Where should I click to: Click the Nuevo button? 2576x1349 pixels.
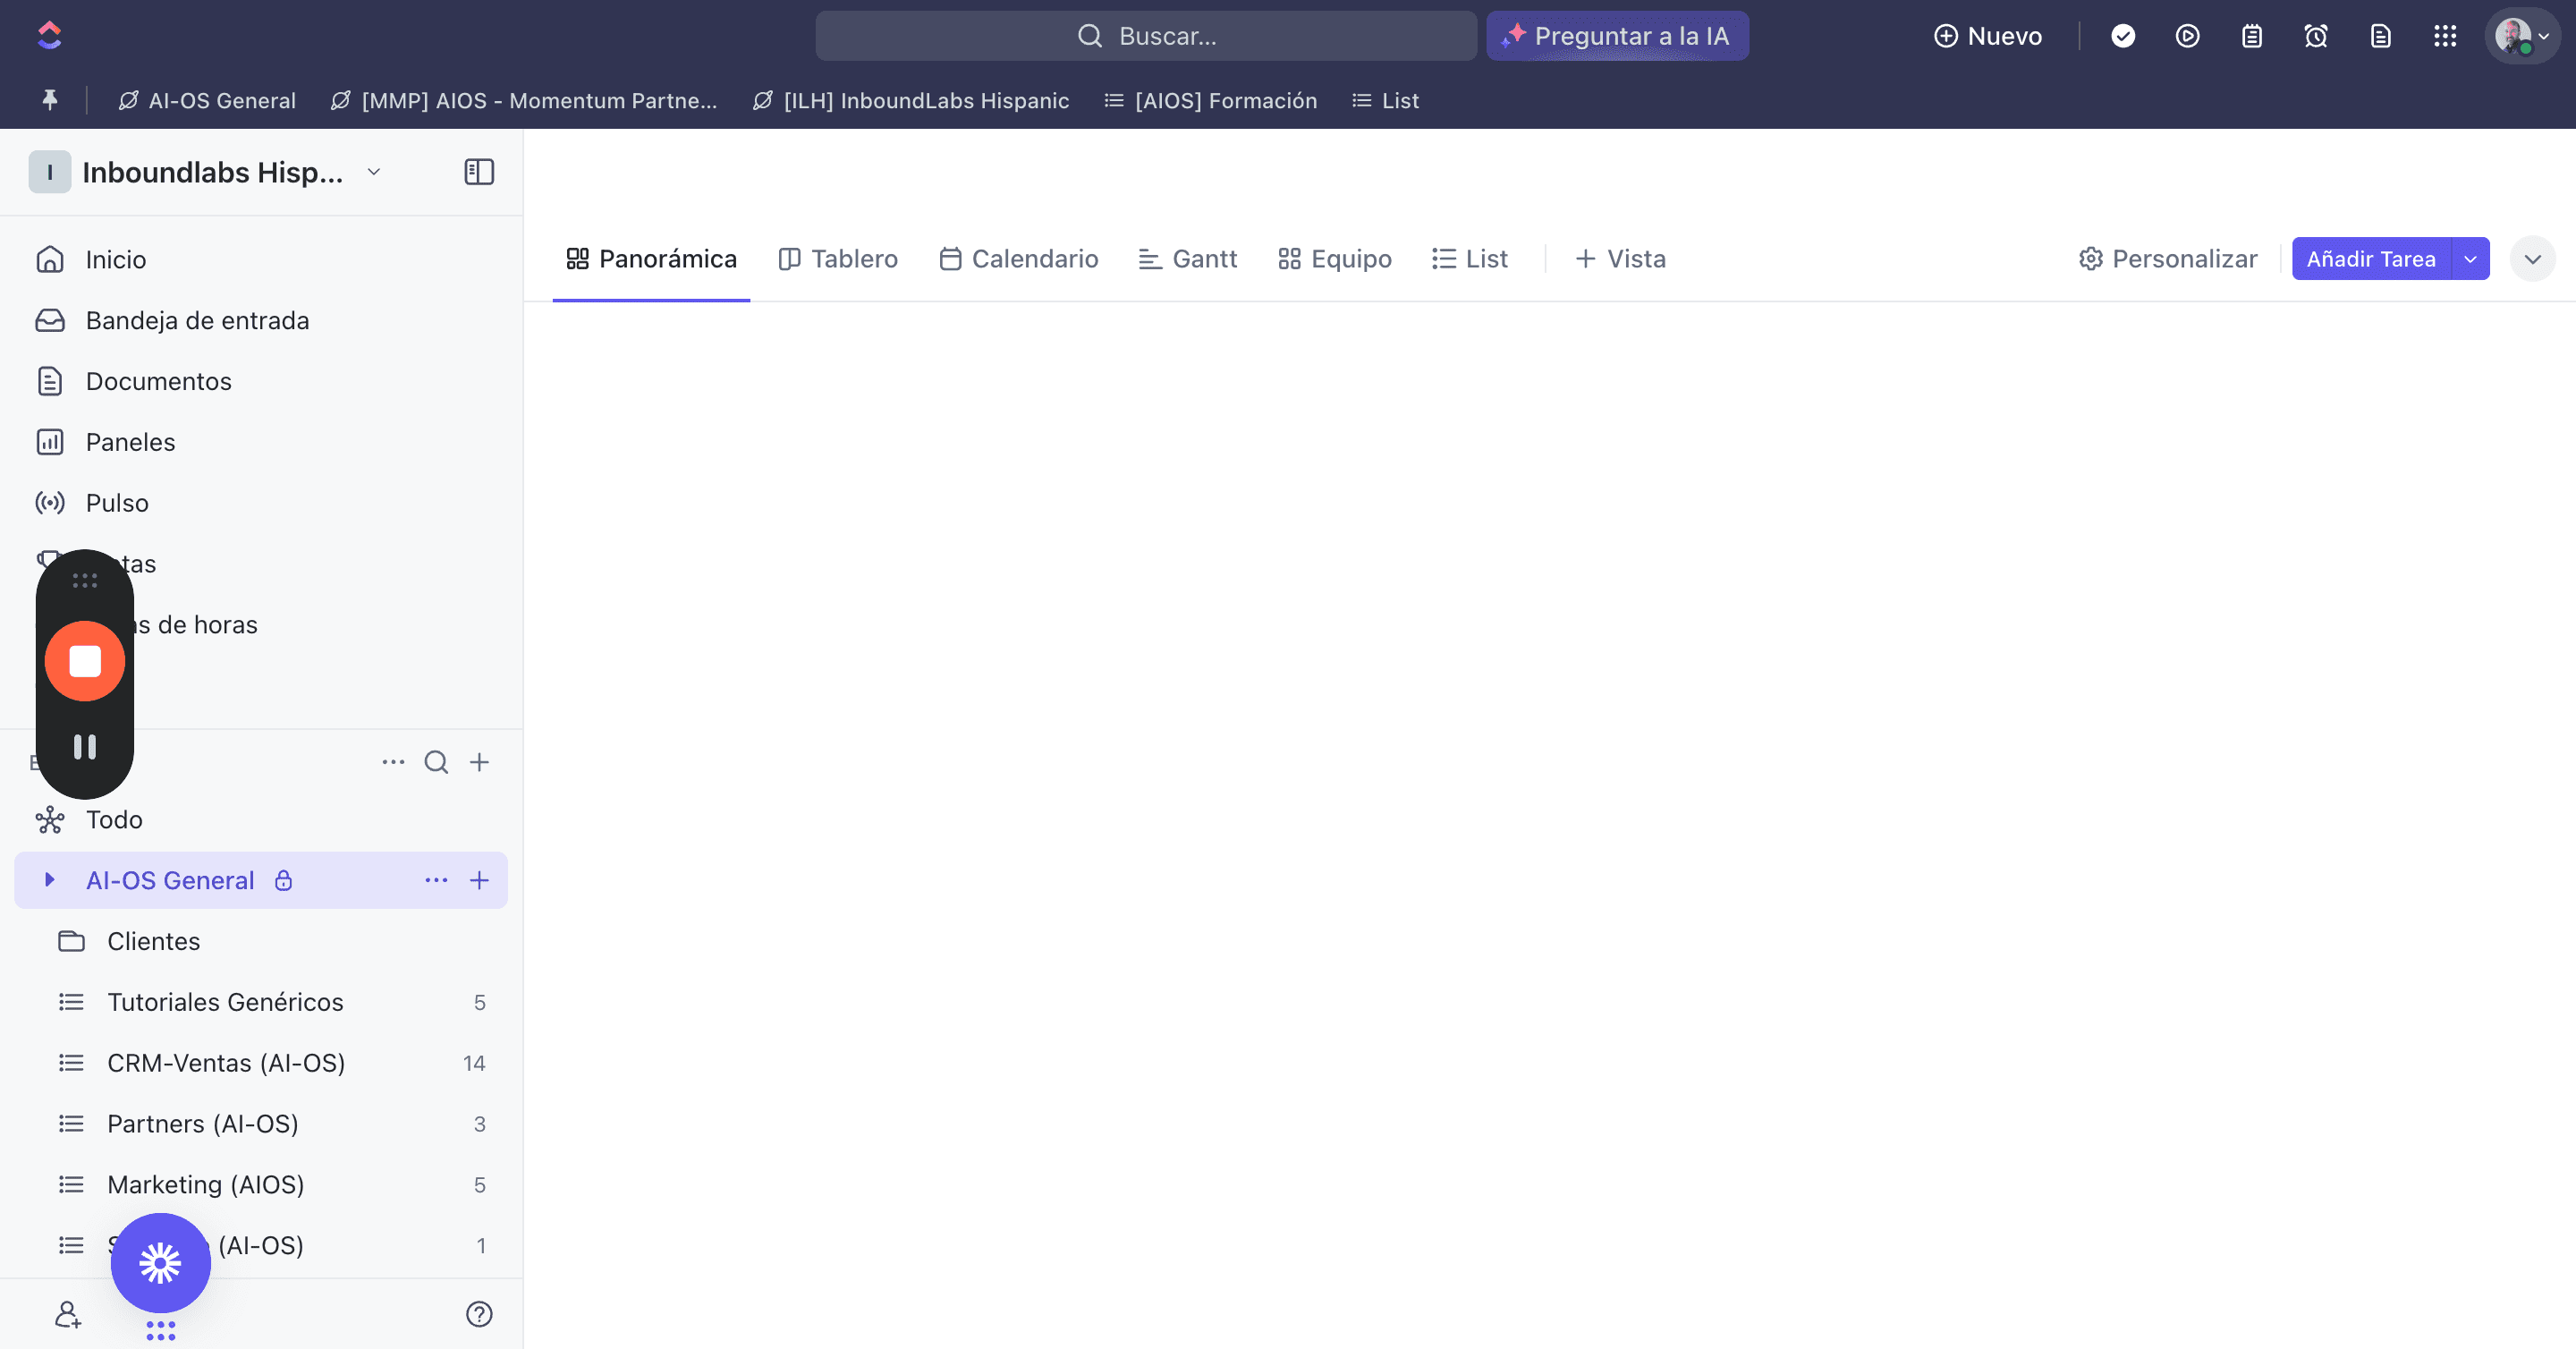pyautogui.click(x=1988, y=36)
